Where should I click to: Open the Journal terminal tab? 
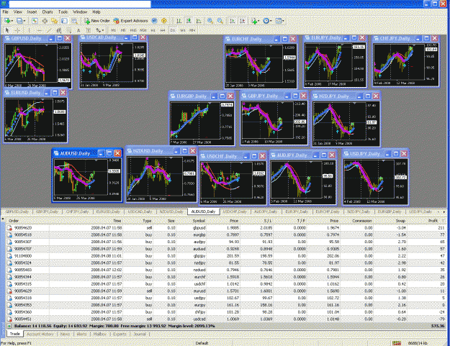click(x=140, y=334)
